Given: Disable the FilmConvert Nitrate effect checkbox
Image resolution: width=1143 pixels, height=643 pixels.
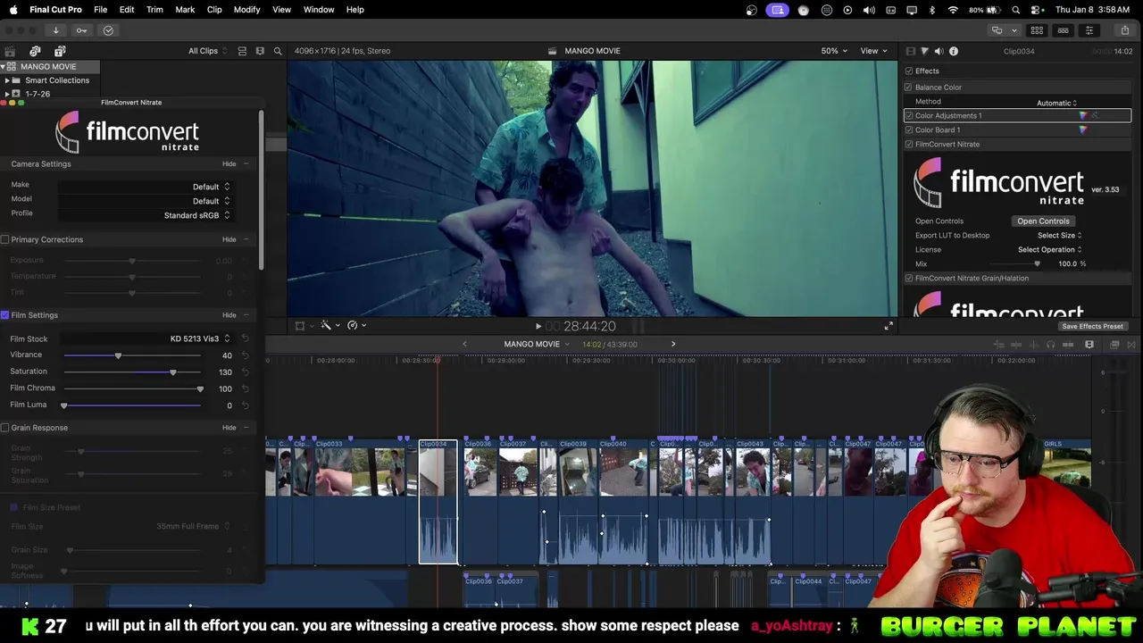Looking at the screenshot, I should [x=909, y=144].
